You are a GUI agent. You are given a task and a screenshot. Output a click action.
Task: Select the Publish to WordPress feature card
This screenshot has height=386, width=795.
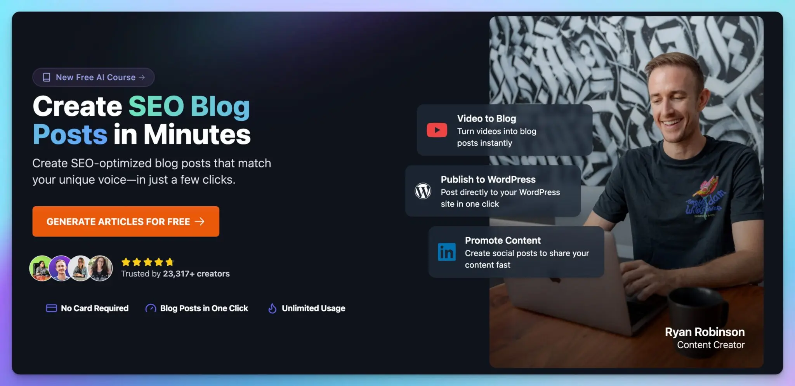point(493,191)
